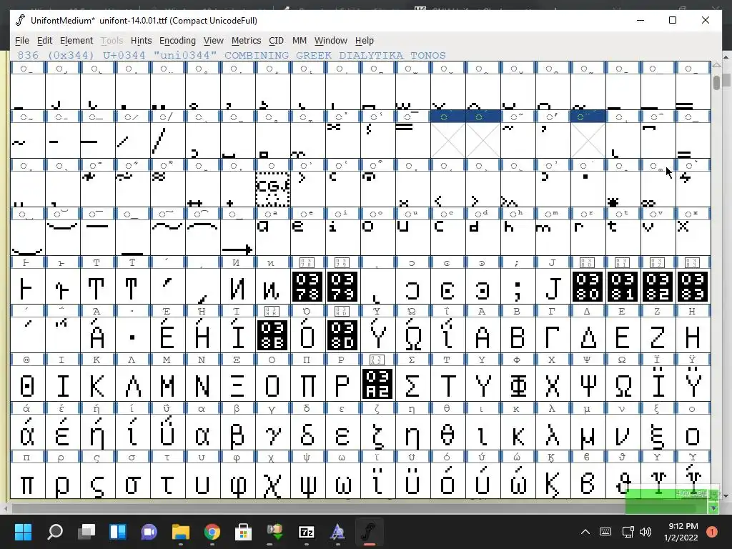The height and width of the screenshot is (549, 732).
Task: Click the vertical scrollbar up arrow
Action: pyautogui.click(x=716, y=65)
